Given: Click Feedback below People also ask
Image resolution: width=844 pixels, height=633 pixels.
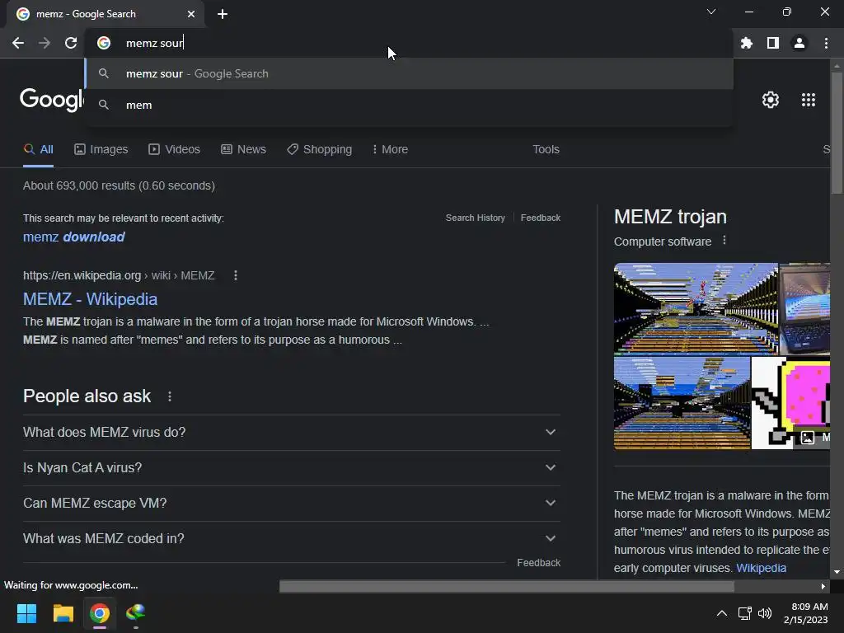Looking at the screenshot, I should tap(538, 563).
